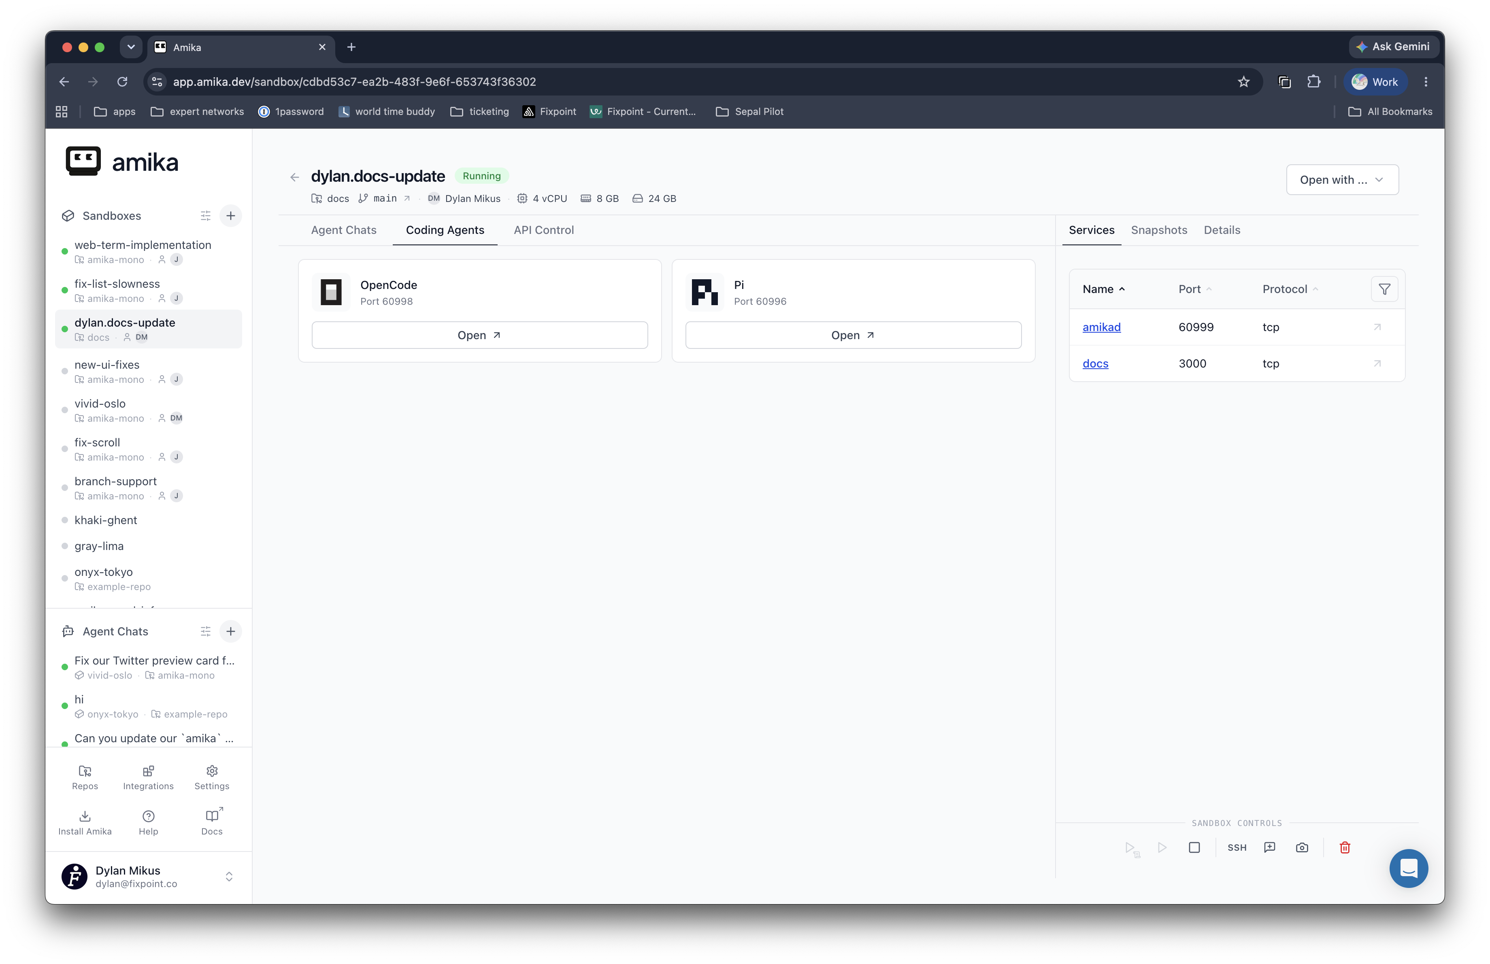The height and width of the screenshot is (964, 1490).
Task: Open Settings gear in sidebar
Action: point(212,777)
